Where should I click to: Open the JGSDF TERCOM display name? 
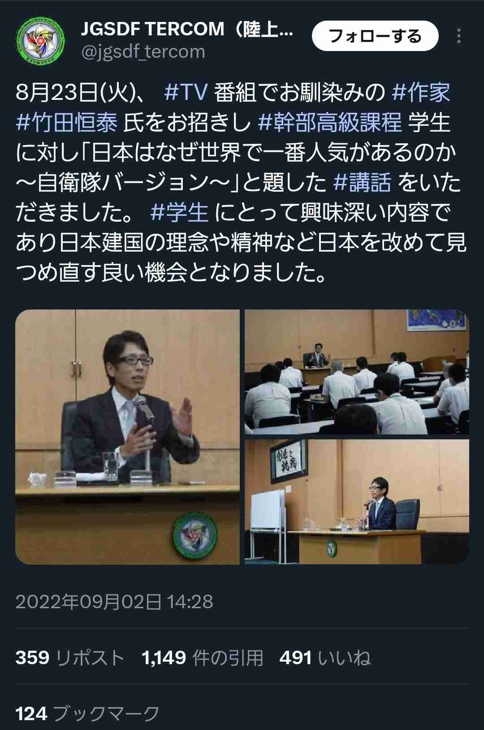[187, 30]
